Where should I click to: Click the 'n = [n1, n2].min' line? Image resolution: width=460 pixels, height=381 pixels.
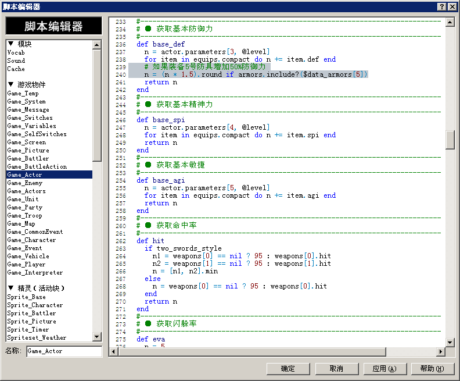tap(185, 271)
